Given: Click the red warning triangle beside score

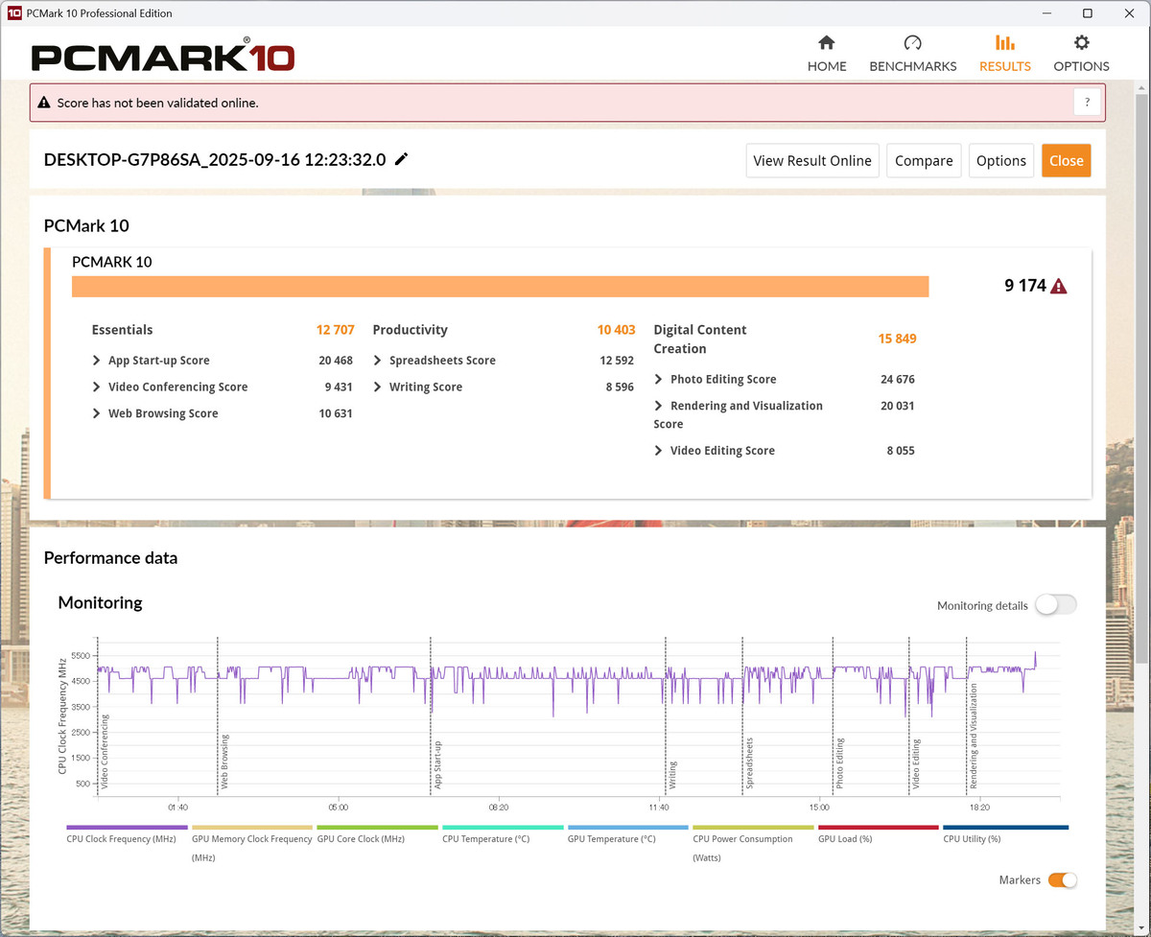Looking at the screenshot, I should pyautogui.click(x=1059, y=286).
